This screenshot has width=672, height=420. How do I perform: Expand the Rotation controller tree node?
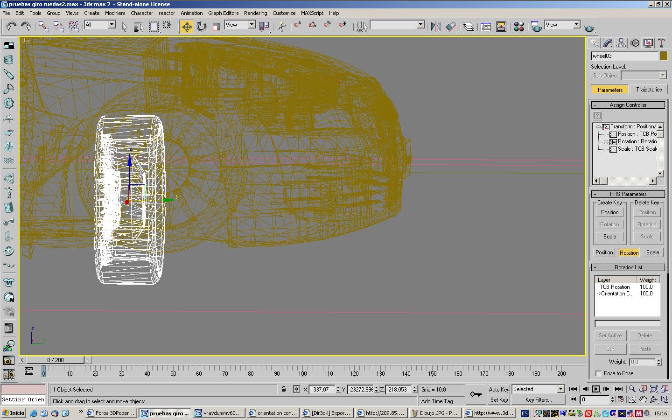tap(606, 142)
